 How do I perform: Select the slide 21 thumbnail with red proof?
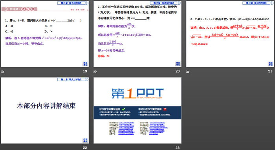tap(230, 34)
